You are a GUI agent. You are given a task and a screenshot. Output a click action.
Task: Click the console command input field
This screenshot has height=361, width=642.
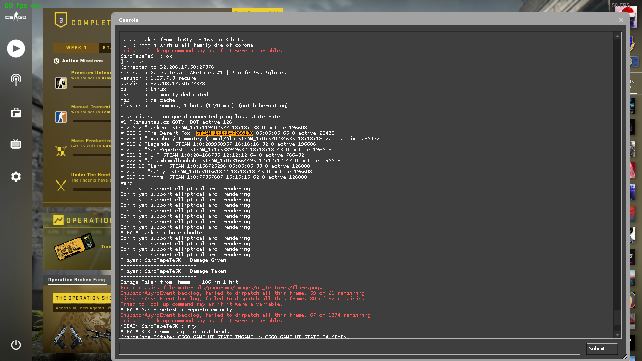[x=349, y=349]
